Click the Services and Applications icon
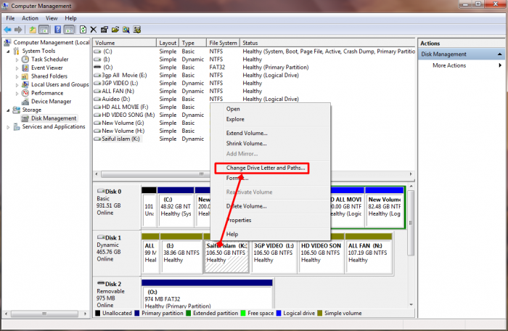Image resolution: width=508 pixels, height=331 pixels. coord(17,127)
